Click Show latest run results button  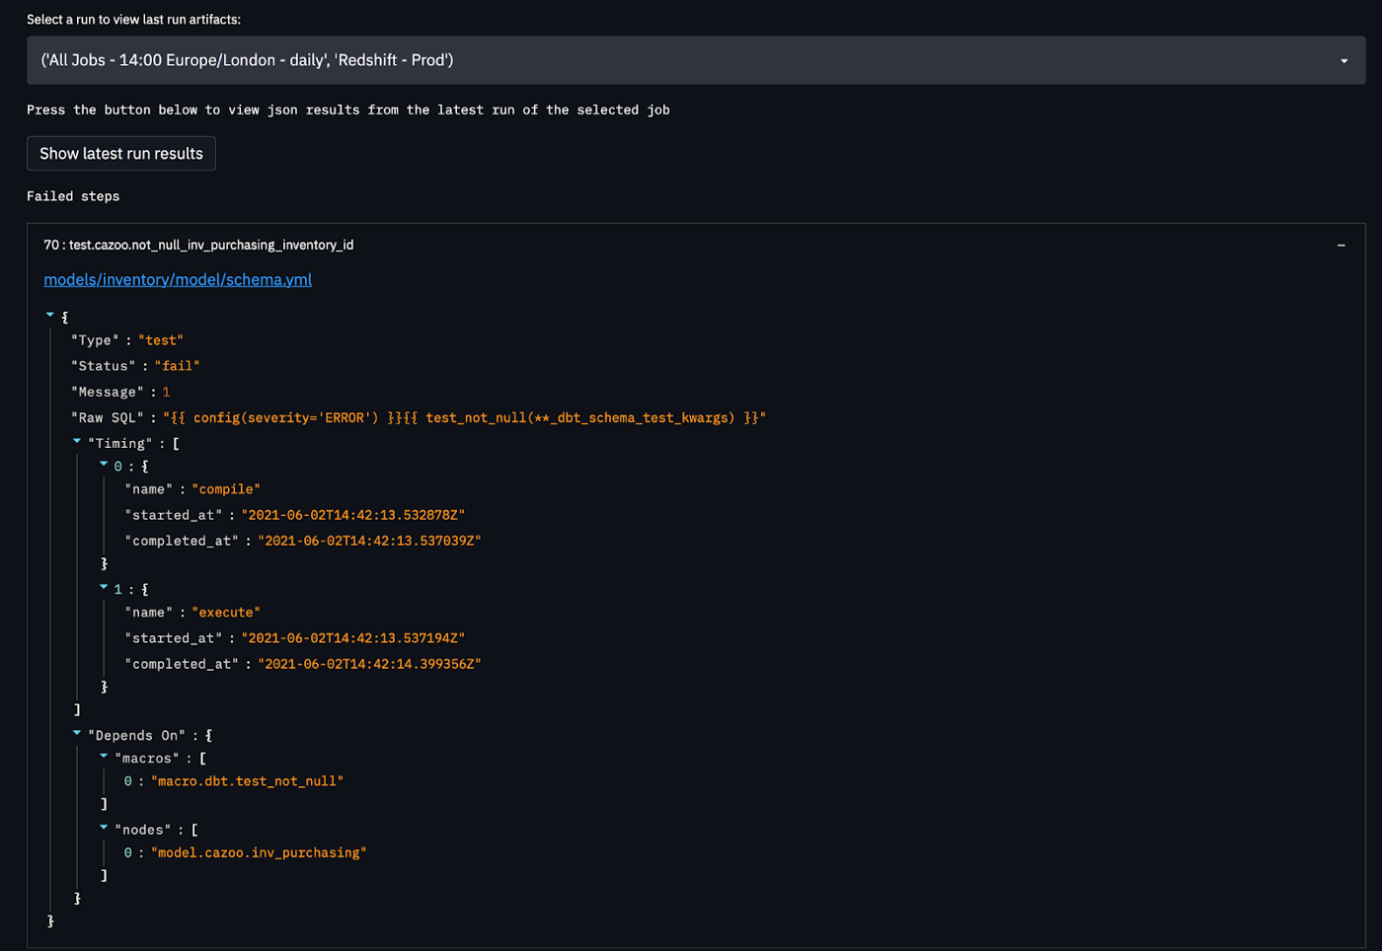tap(121, 154)
